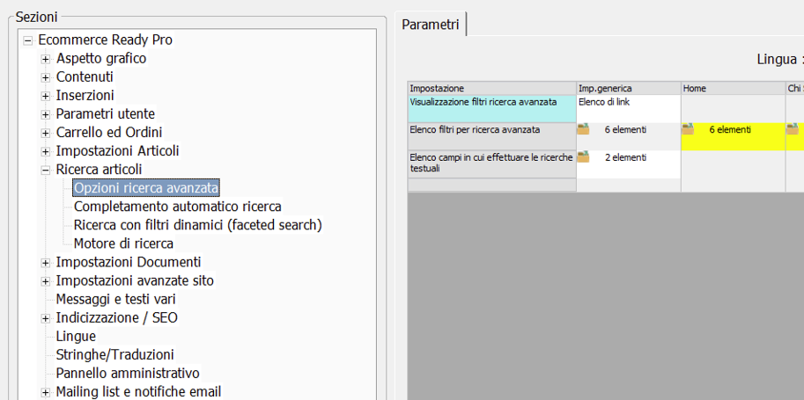Screen dimensions: 804x400
Task: Click folder icon in Imp.generica 6 elementi cell
Action: point(583,129)
